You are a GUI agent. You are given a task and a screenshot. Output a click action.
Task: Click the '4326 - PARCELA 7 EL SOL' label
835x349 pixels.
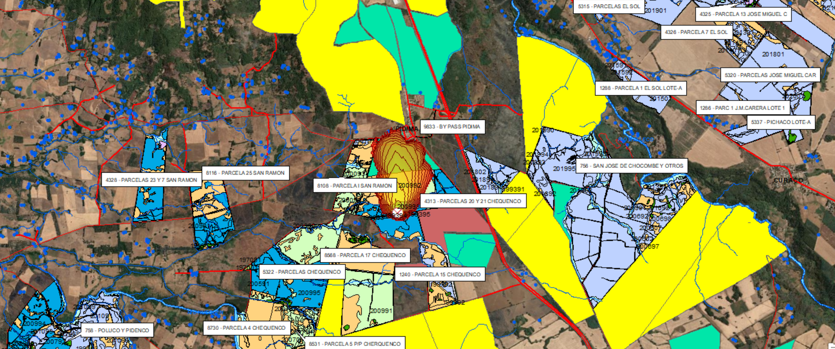[696, 32]
